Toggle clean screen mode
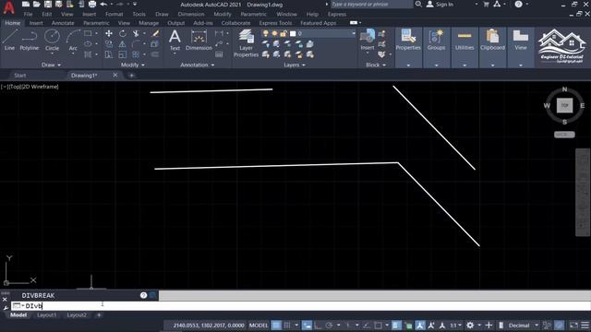Viewport: 591px width, 332px height. (573, 326)
